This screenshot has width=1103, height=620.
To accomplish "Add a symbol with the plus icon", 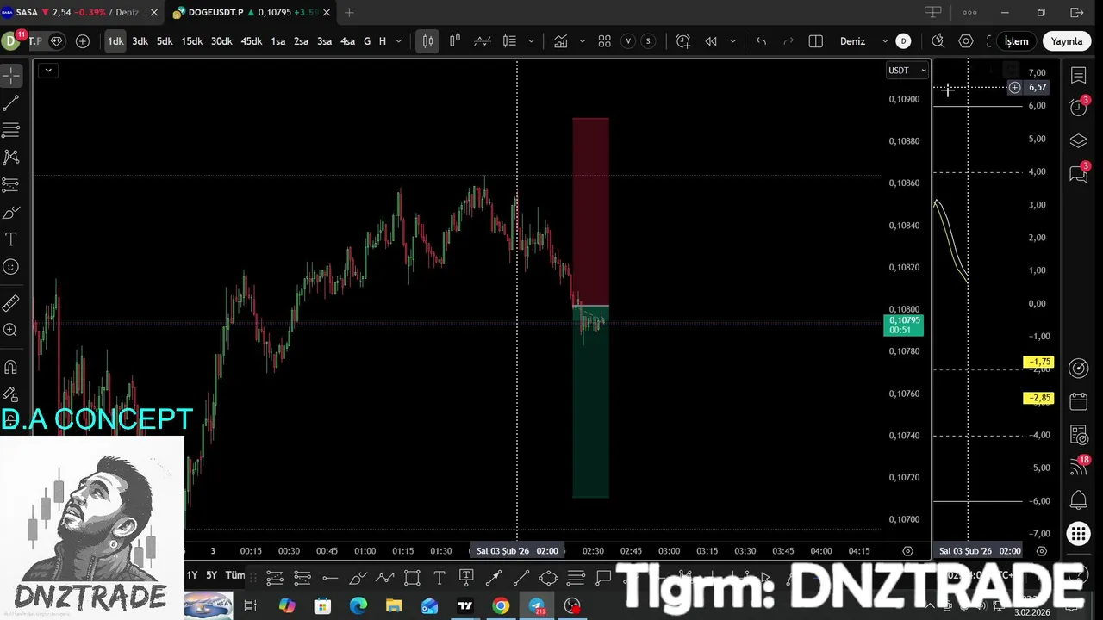I will tap(83, 41).
